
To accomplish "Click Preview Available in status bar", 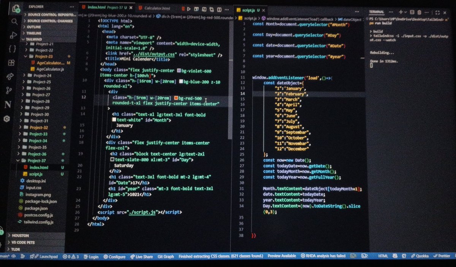I will (282, 256).
